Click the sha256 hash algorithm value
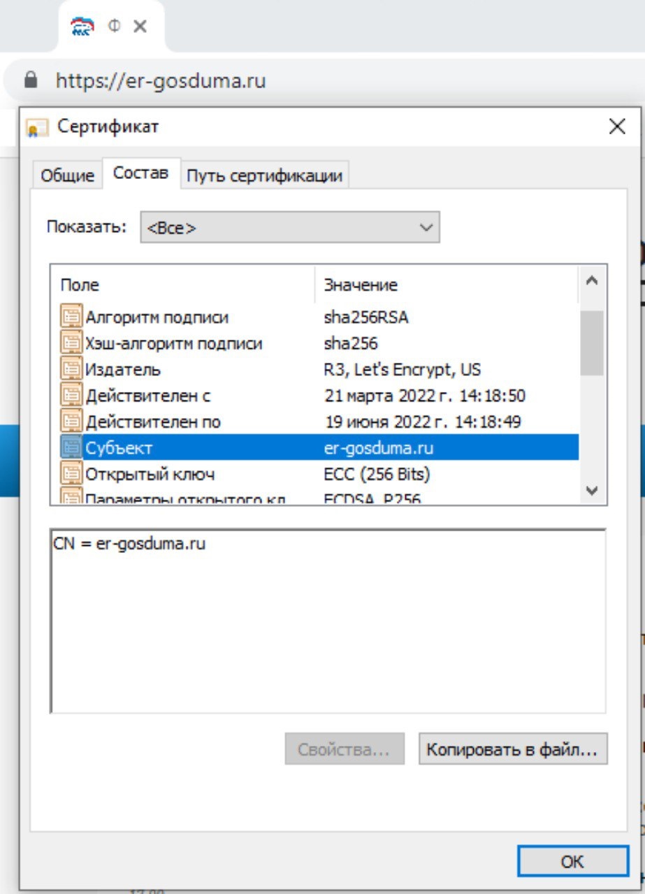Viewport: 645px width, 894px height. point(351,344)
